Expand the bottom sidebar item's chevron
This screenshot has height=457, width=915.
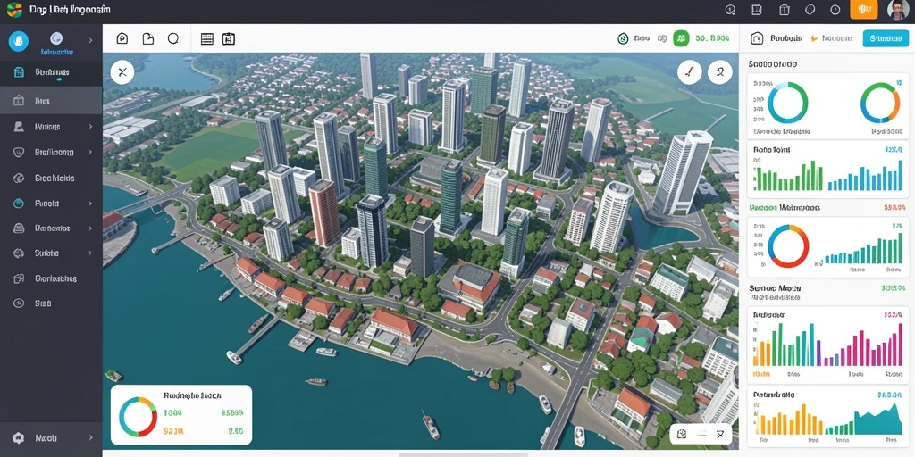click(90, 437)
